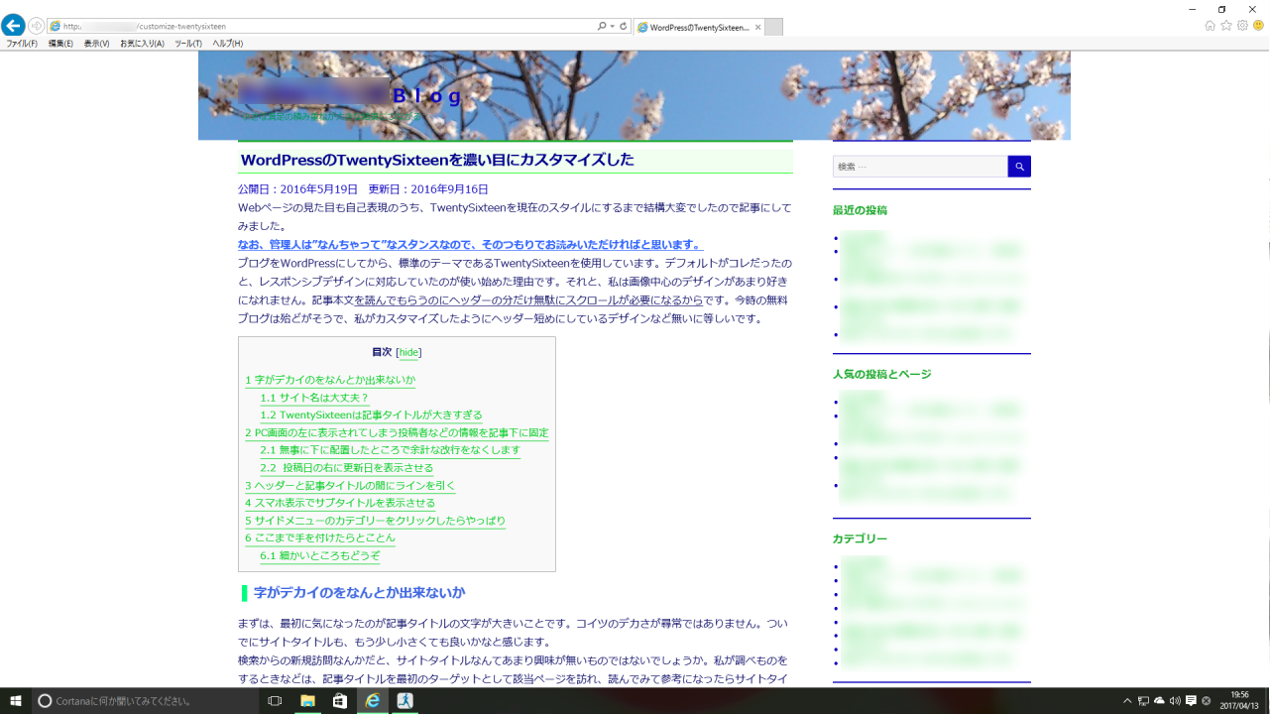Open a new blank tab
This screenshot has width=1270, height=714.
pyautogui.click(x=773, y=27)
